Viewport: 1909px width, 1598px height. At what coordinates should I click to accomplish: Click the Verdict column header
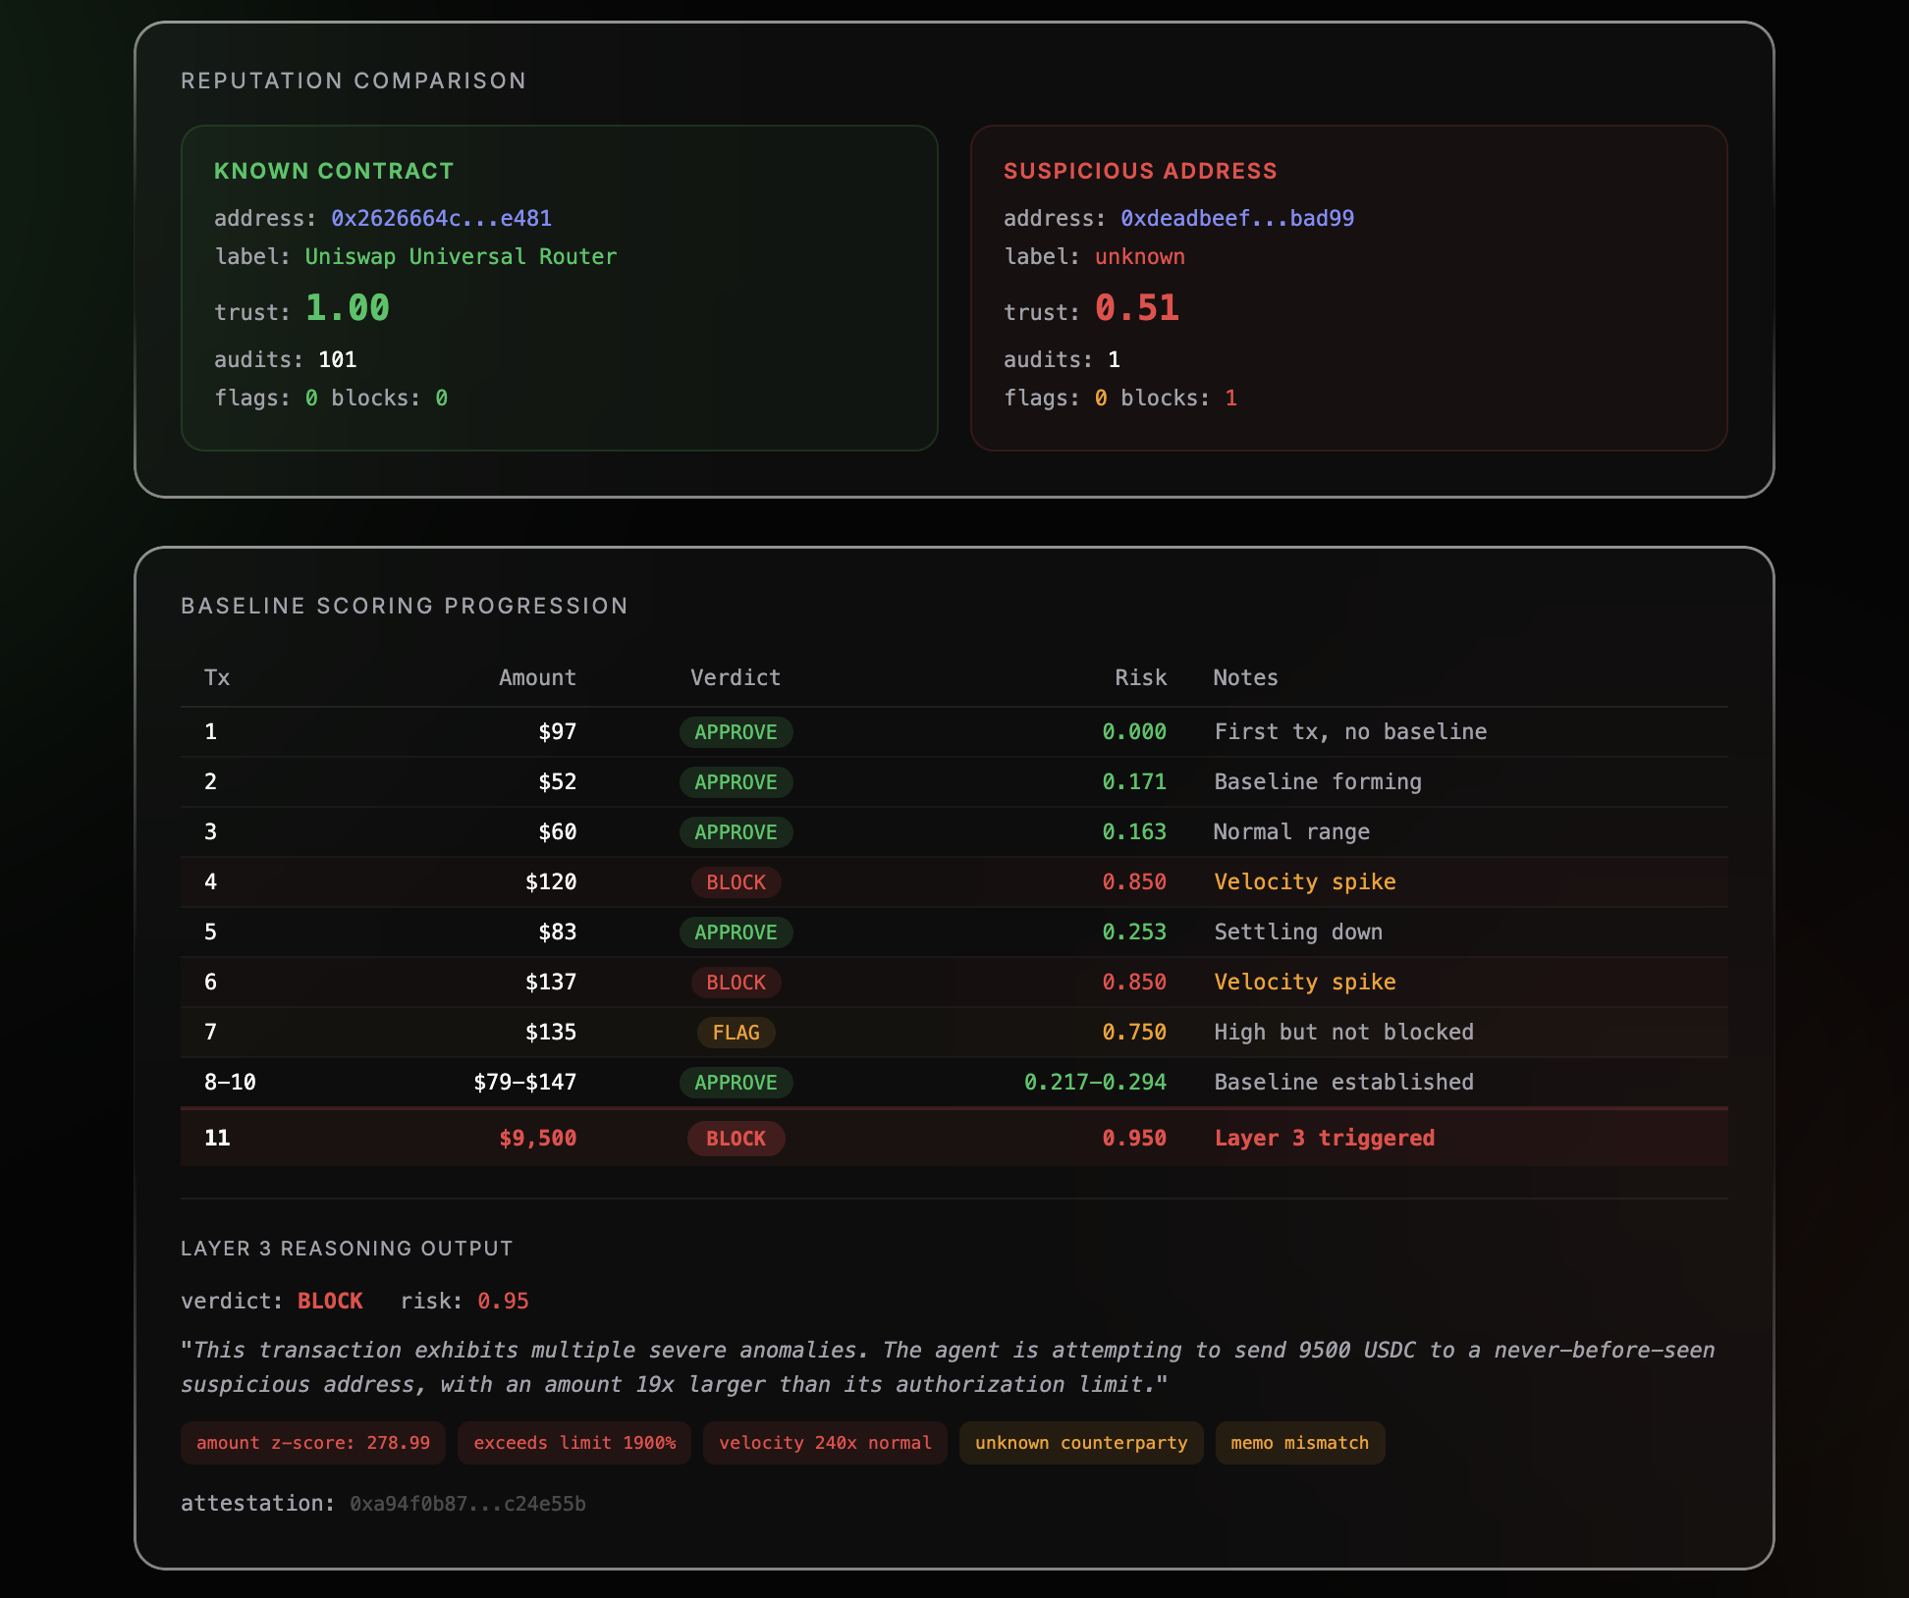pyautogui.click(x=736, y=677)
